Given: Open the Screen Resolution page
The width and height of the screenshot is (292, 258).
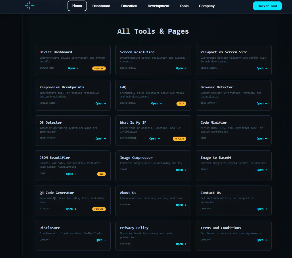Looking at the screenshot, I should coord(181,68).
